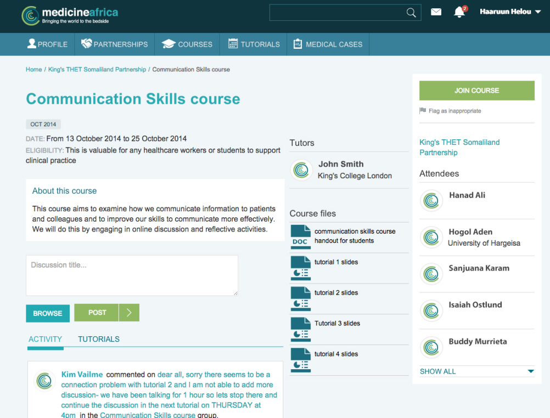Click the slides icon for tutorial 4 slides
The width and height of the screenshot is (550, 418).
(x=301, y=360)
